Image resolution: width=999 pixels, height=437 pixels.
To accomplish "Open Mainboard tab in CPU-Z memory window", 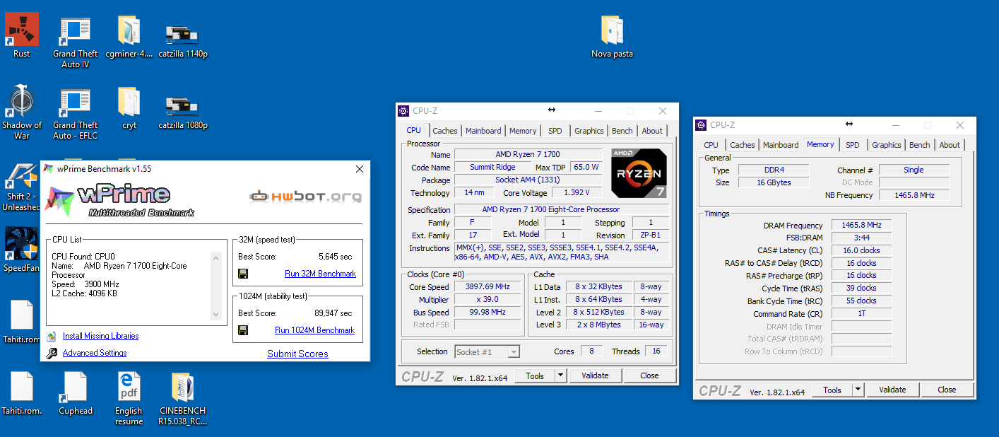I will [x=781, y=145].
